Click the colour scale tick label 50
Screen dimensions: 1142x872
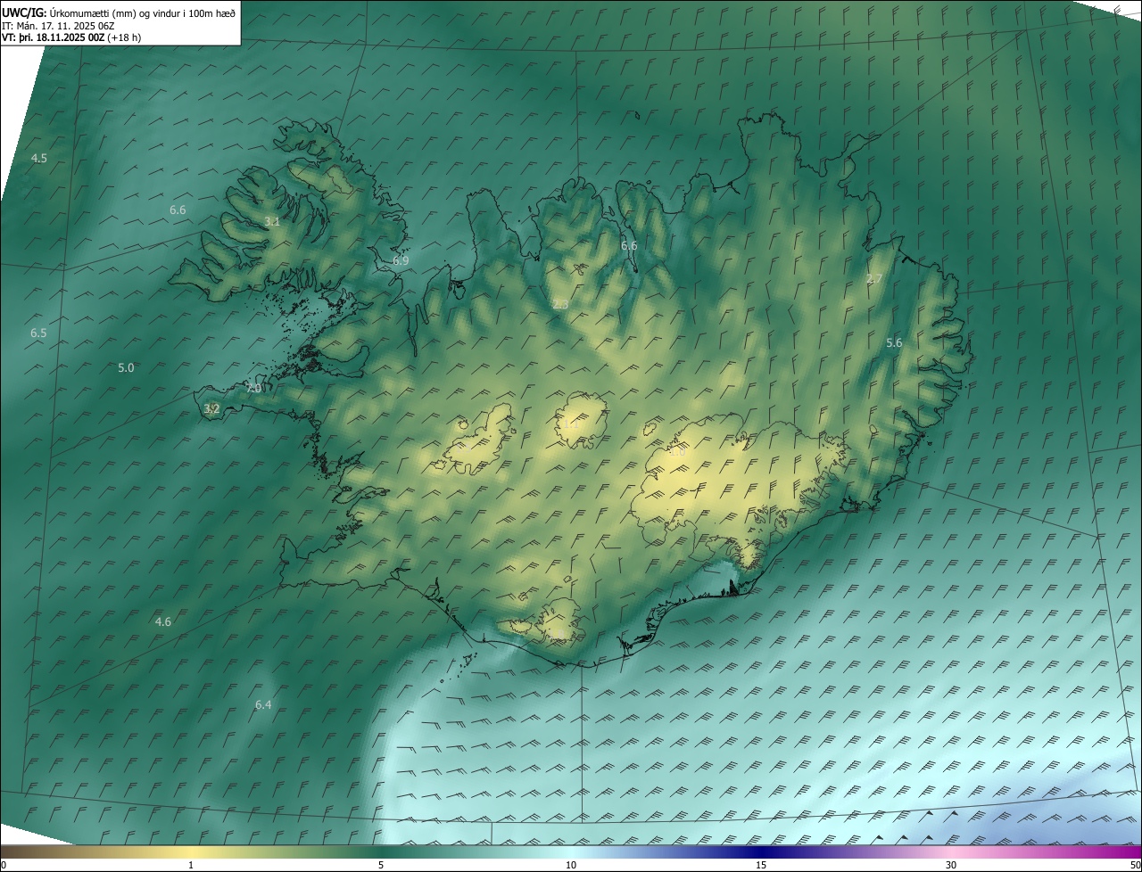click(x=1135, y=865)
